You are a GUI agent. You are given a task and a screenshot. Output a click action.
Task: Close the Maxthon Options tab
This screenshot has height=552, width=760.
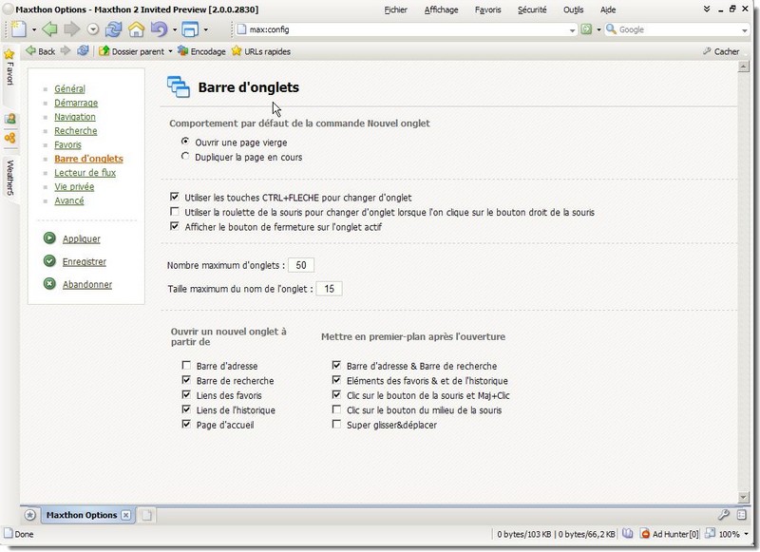(125, 515)
